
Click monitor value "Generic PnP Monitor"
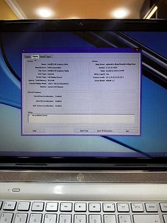click(x=56, y=87)
